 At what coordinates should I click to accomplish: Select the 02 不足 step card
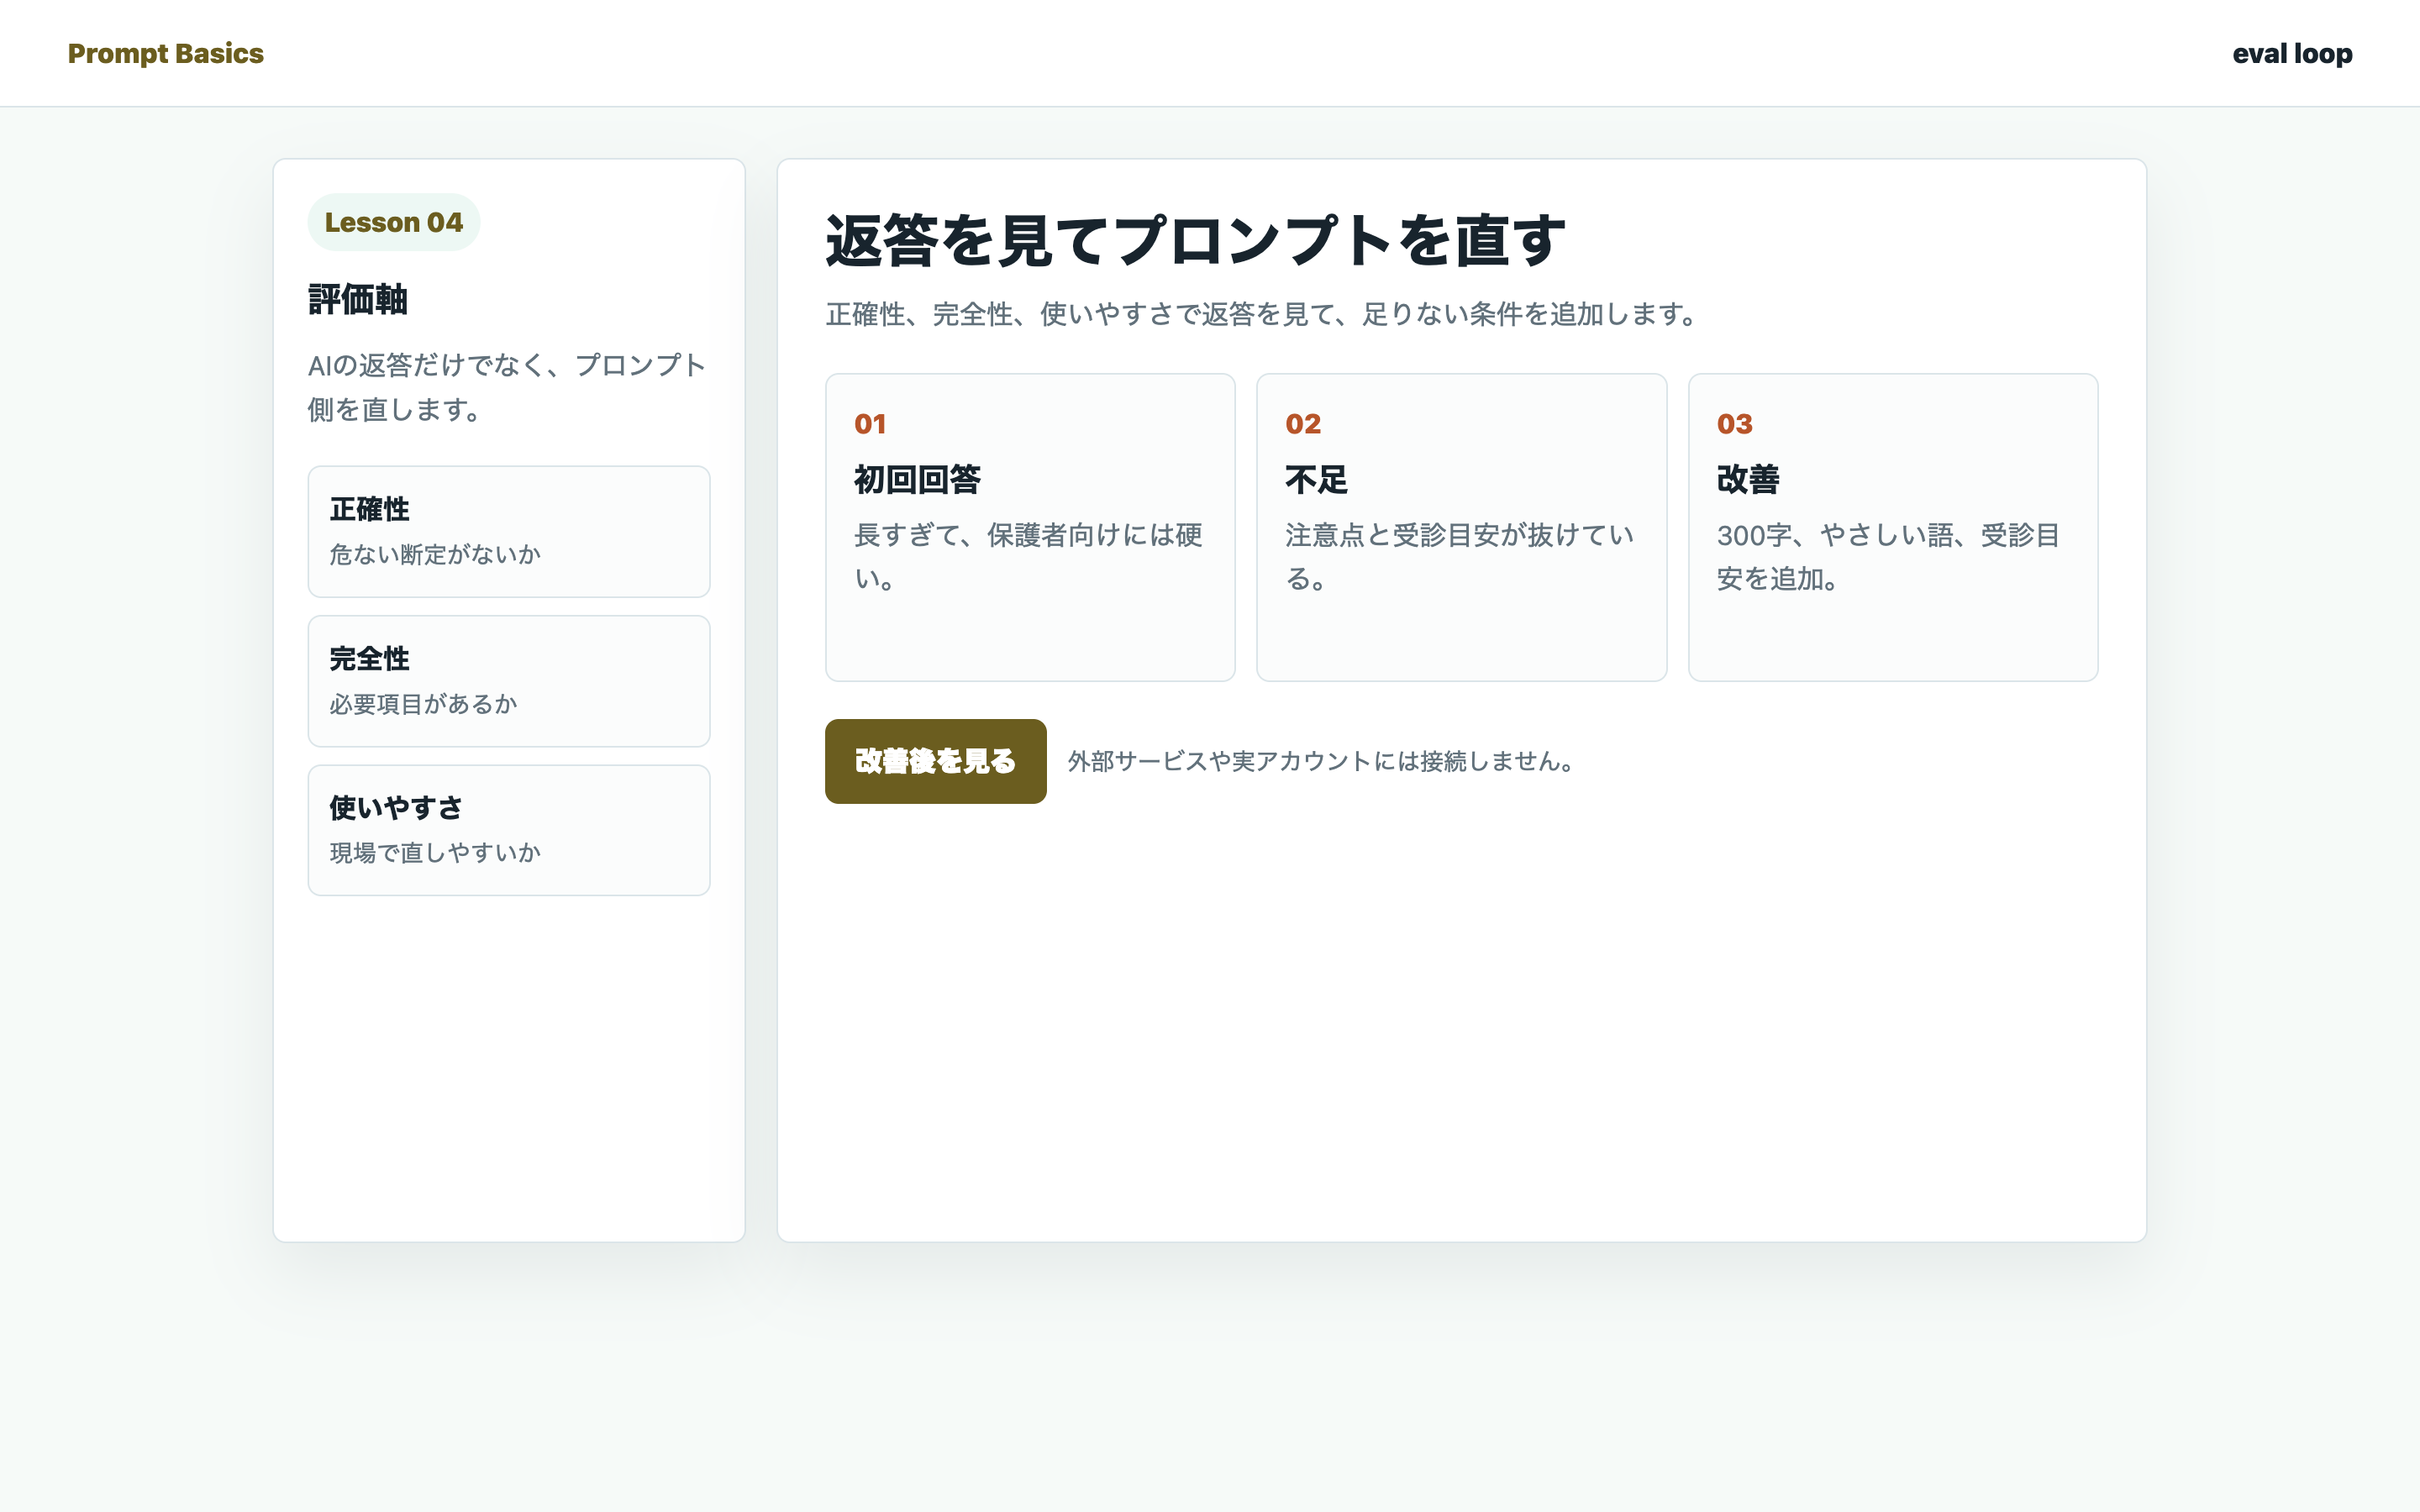coord(1461,527)
